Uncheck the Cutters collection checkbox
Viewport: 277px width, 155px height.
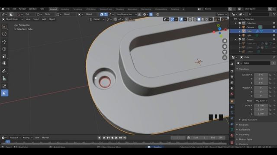click(x=240, y=39)
